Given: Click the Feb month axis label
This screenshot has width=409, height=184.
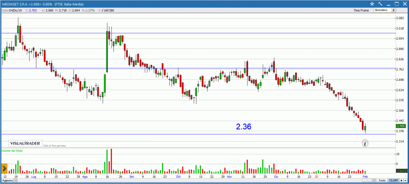Looking at the screenshot, I should coord(365,177).
